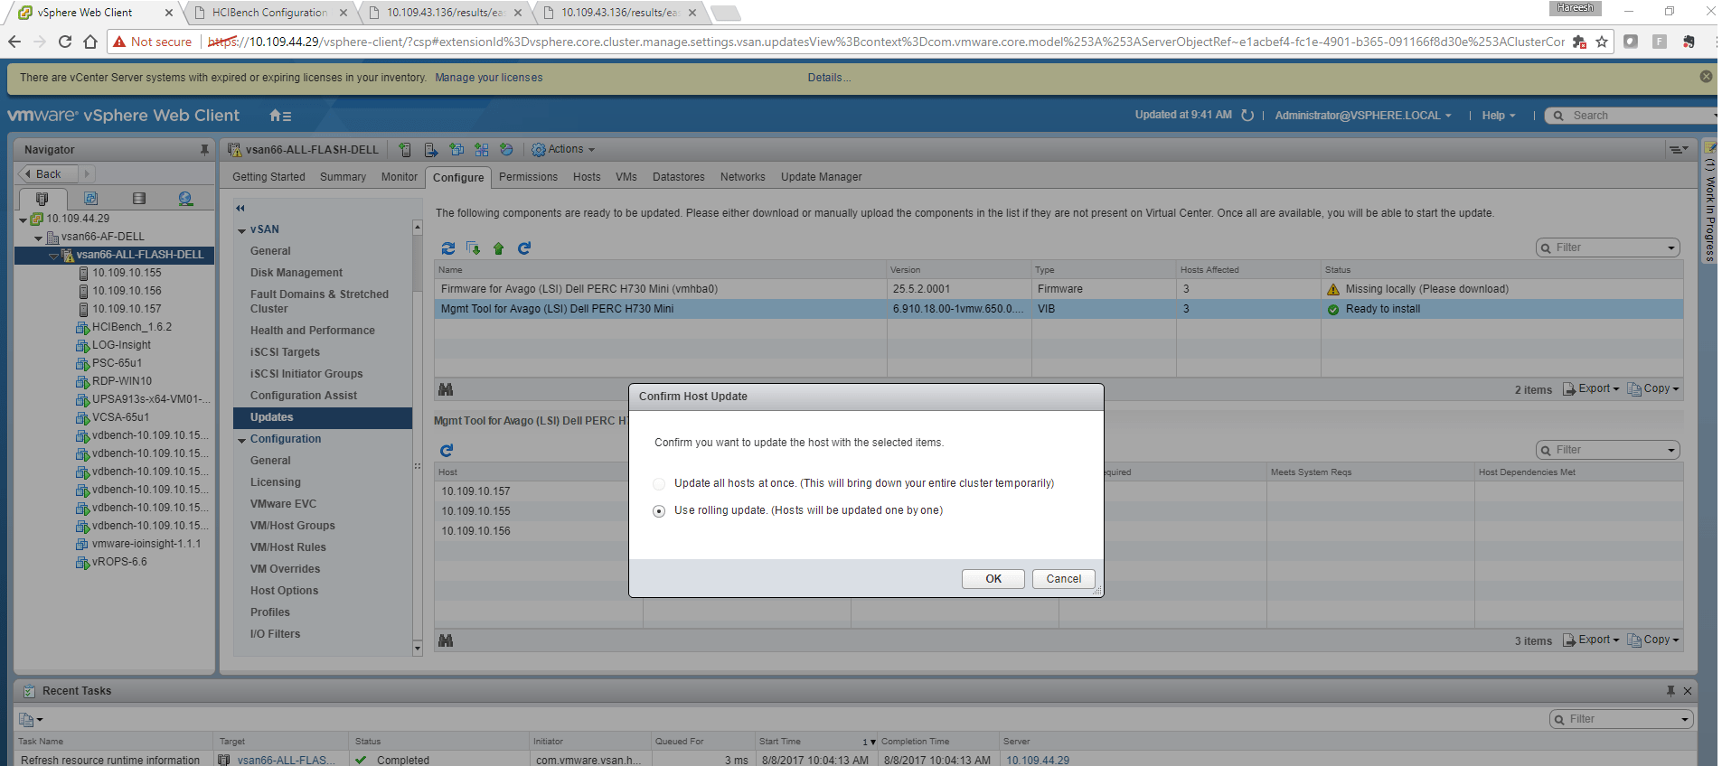
Task: Expand the Administrator@VSPHERE.LOCAL user menu
Action: [x=1362, y=116]
